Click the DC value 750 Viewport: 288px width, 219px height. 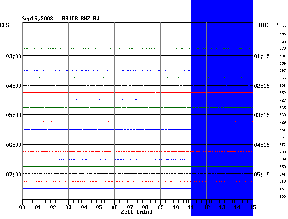pyautogui.click(x=283, y=145)
